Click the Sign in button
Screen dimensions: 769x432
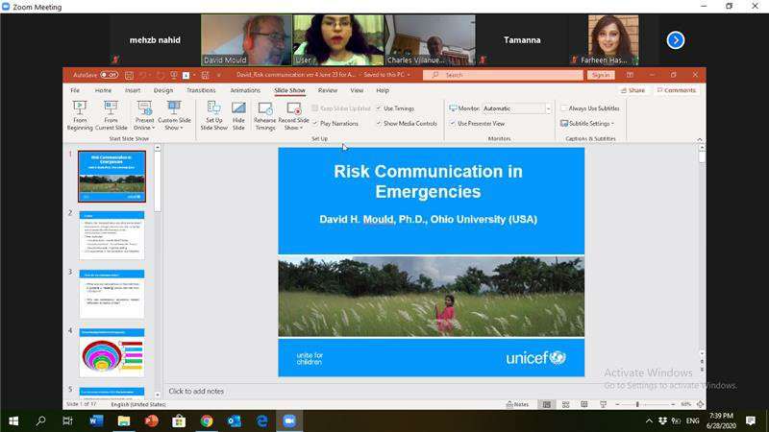601,75
